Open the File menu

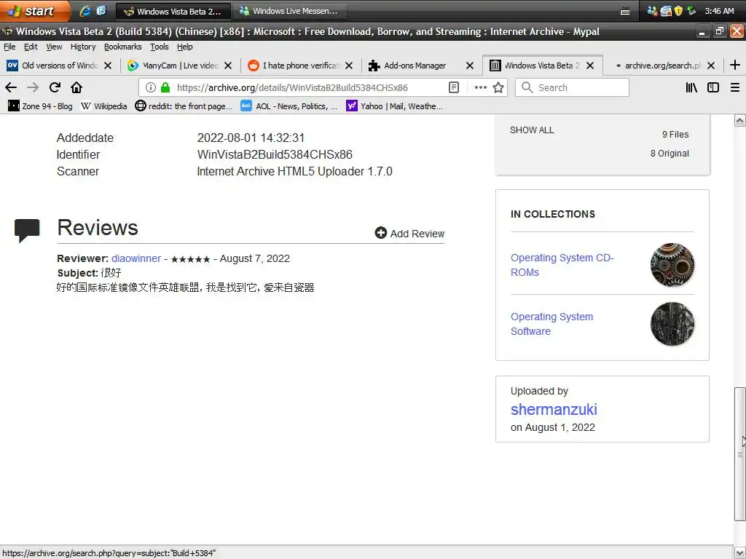pyautogui.click(x=9, y=47)
